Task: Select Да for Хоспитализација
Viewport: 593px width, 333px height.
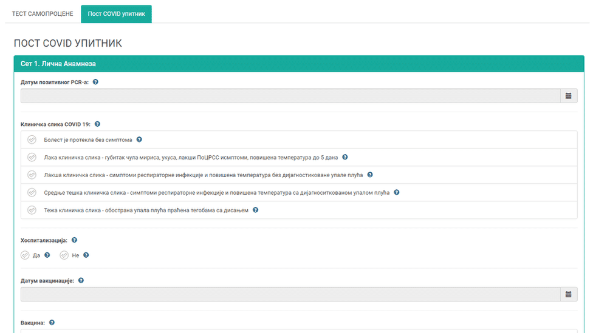Action: click(25, 255)
